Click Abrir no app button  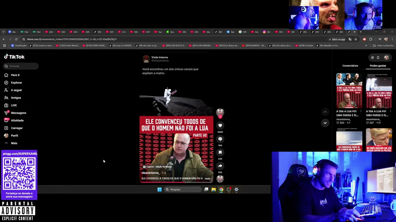(337, 39)
